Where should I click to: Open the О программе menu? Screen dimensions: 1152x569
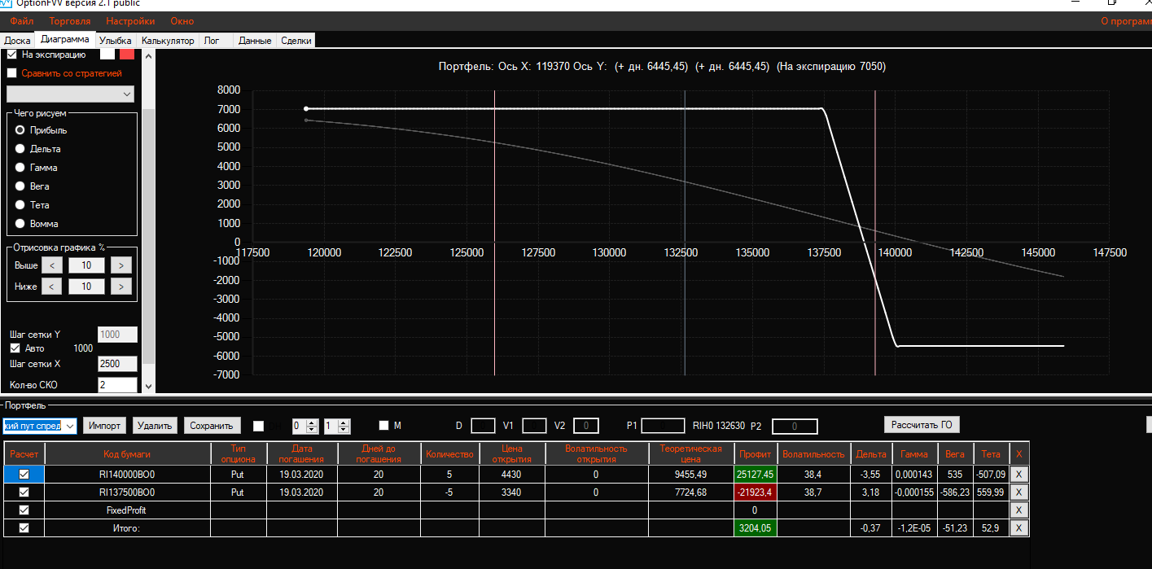[1126, 21]
